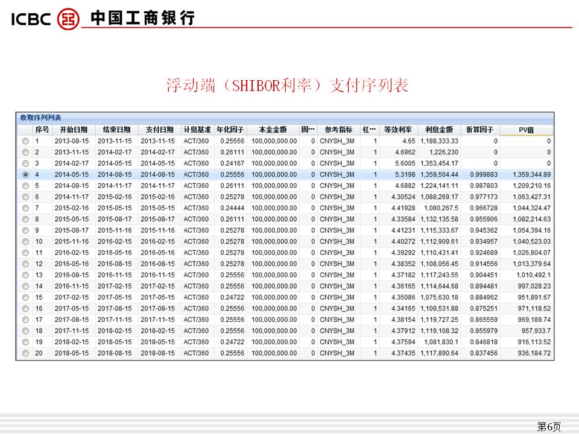Click the 收取序列列表 panel title

(40, 118)
